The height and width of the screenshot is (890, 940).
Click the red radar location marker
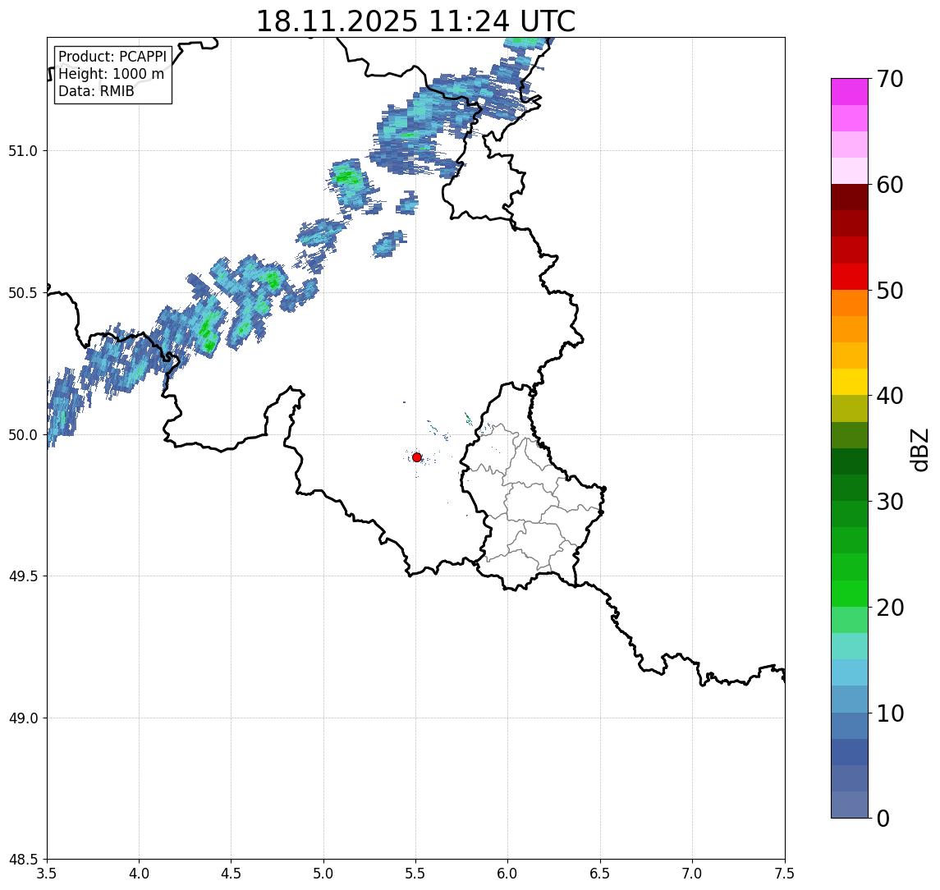tap(417, 457)
